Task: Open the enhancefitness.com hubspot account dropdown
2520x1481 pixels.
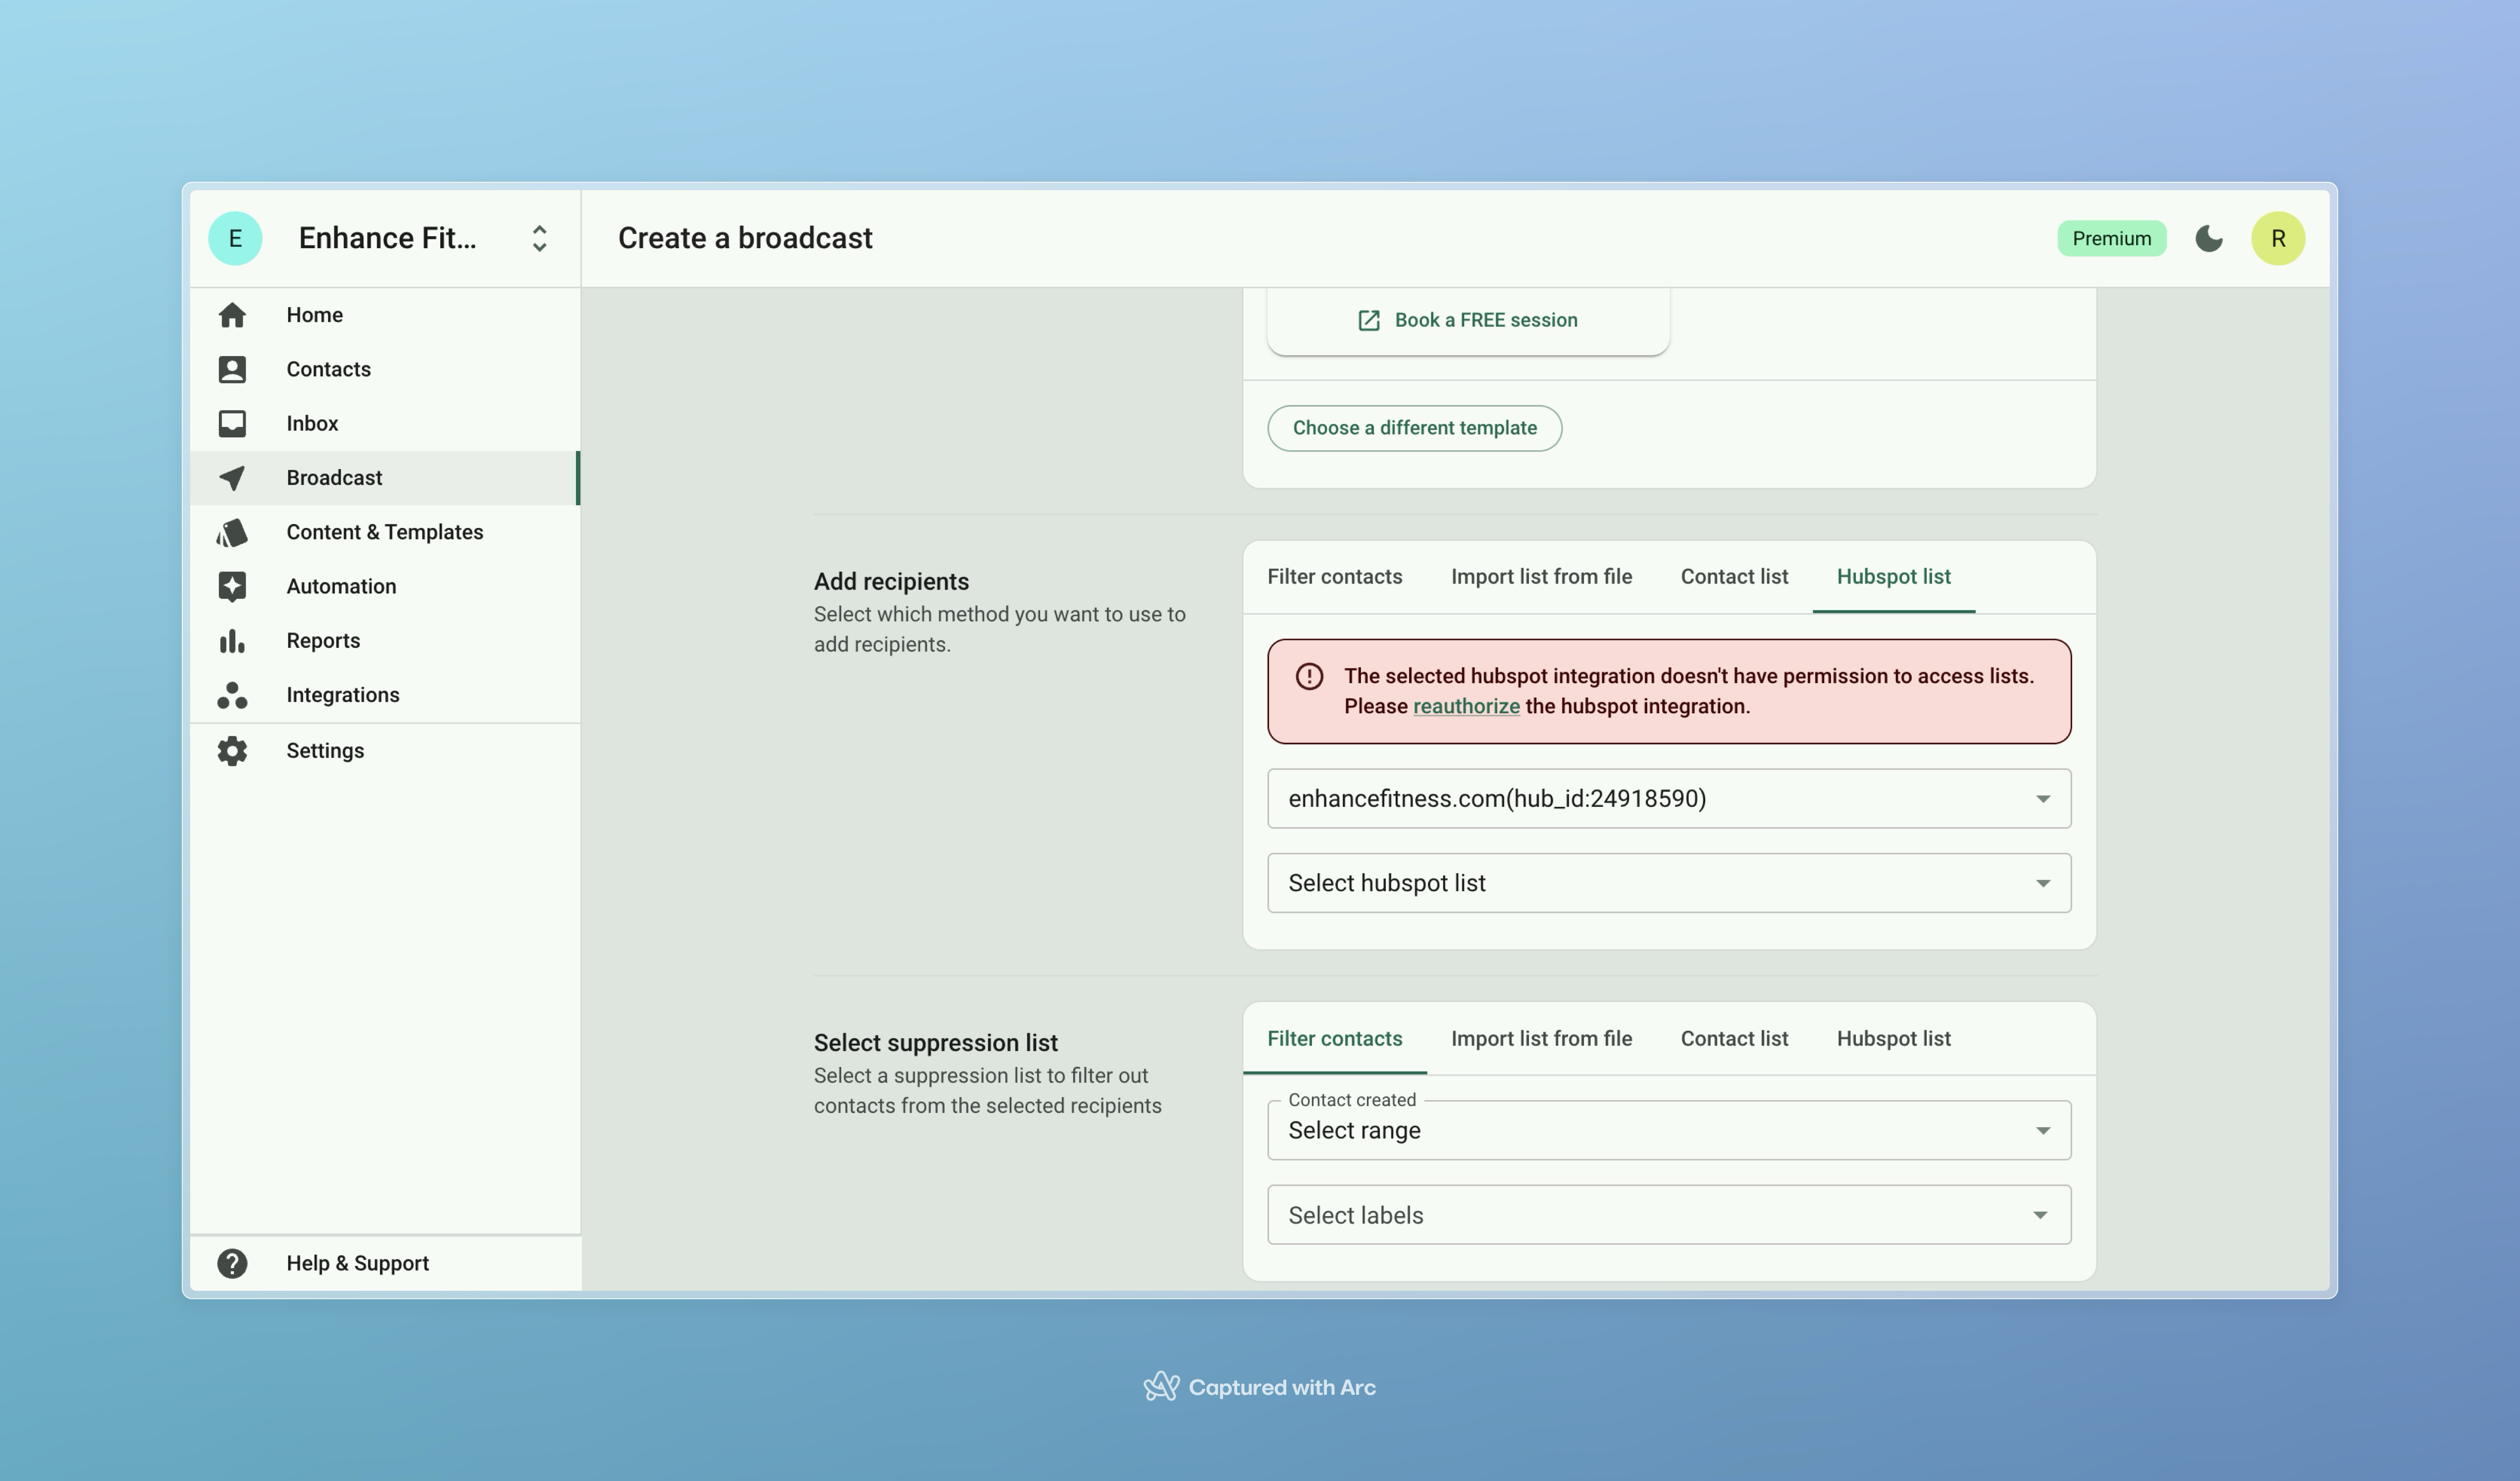Action: [1669, 798]
